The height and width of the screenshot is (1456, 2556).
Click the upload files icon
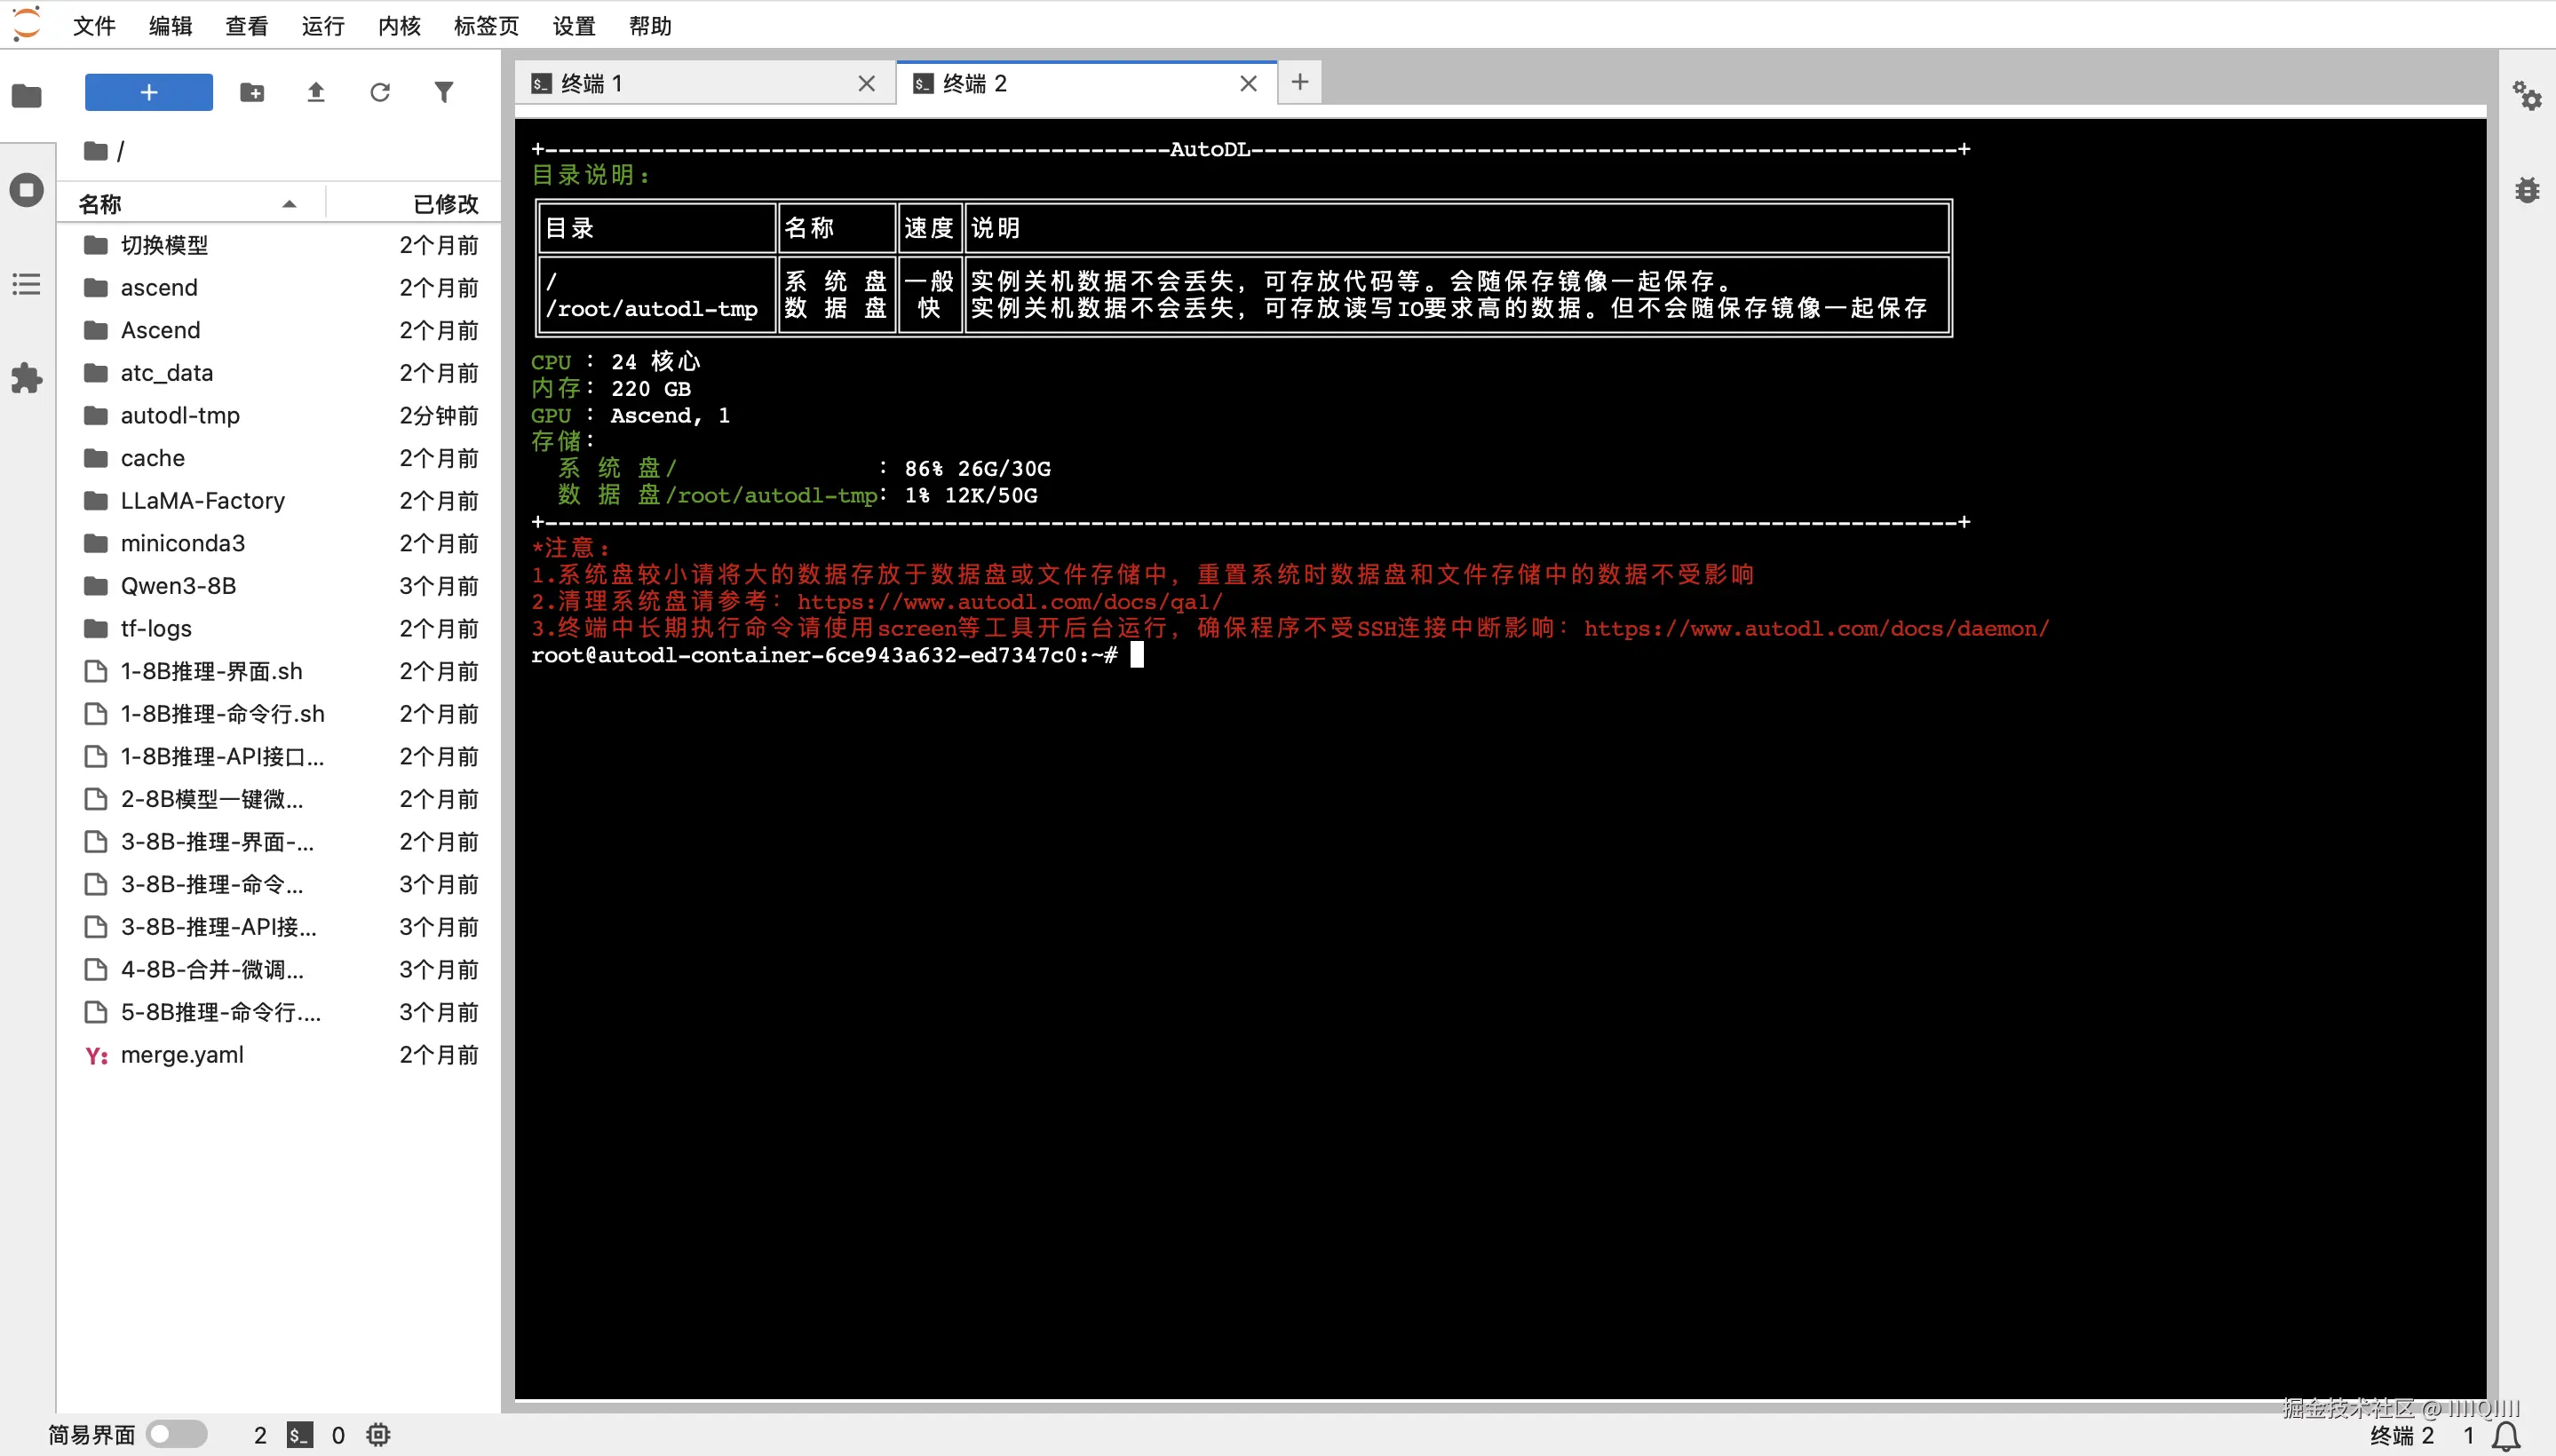click(316, 93)
